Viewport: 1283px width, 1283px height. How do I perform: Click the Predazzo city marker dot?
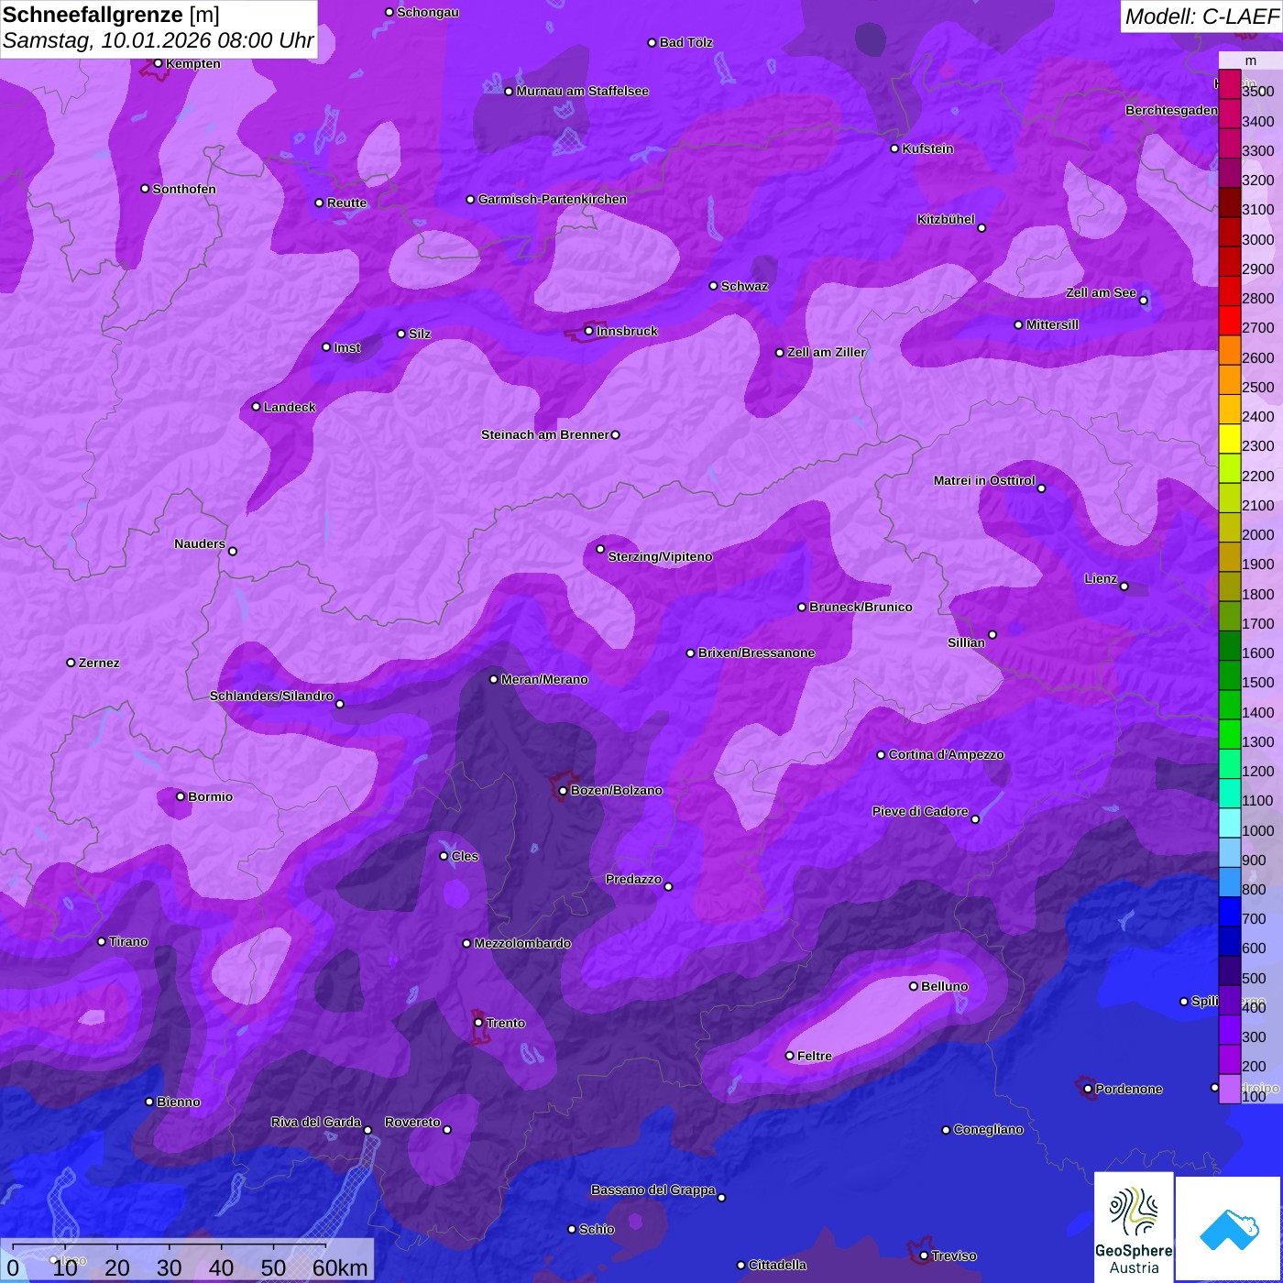click(668, 886)
